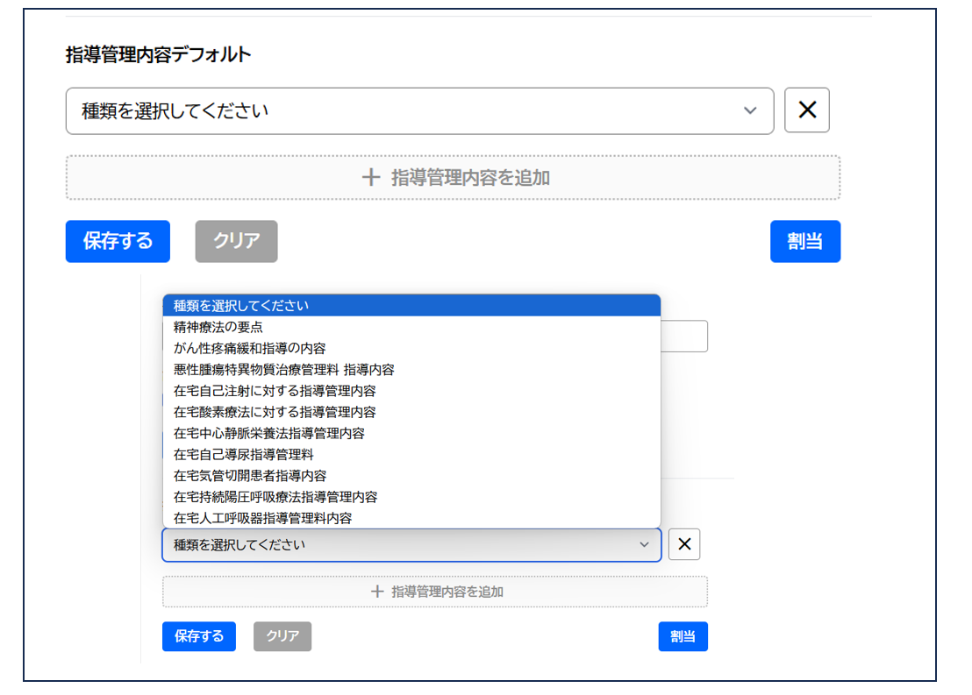Click the small 指導管理内容を追加 plus button at bottom
Screen dimensions: 972x695
[434, 592]
